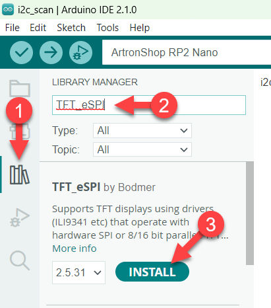This screenshot has width=271, height=308.
Task: Click the Upload arrow button
Action: pos(51,52)
